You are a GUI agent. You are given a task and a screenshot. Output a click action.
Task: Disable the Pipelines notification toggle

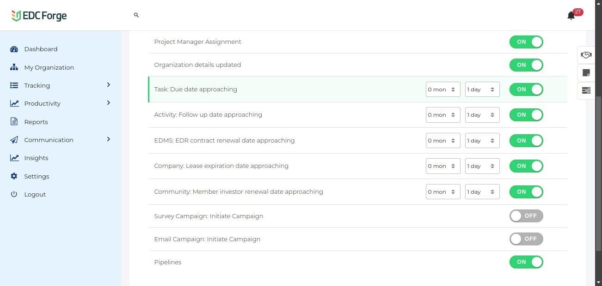526,262
